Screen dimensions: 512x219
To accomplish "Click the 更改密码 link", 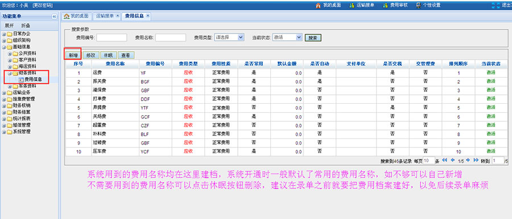I will [x=42, y=5].
